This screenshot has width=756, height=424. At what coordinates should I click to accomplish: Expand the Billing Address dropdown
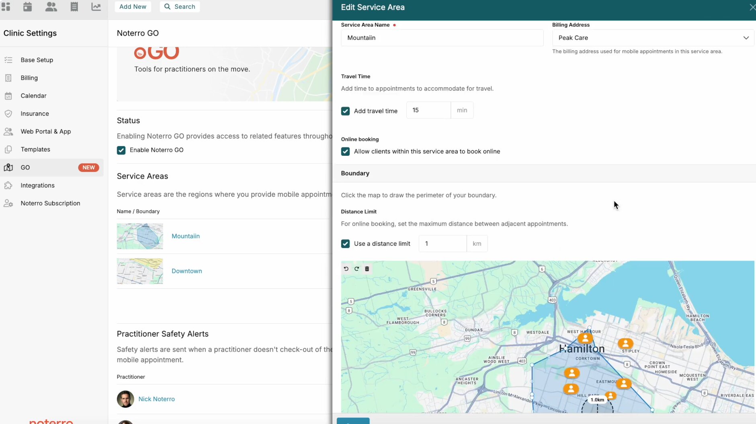click(x=653, y=38)
